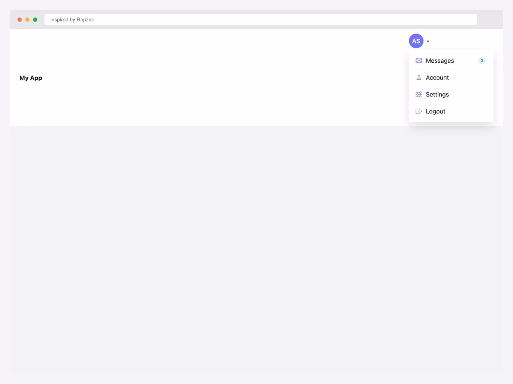Open Settings from the dropdown menu
This screenshot has width=513, height=384.
451,94
